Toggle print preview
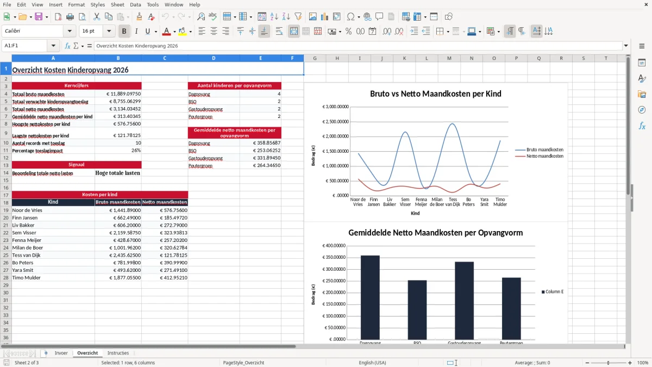This screenshot has height=367, width=652. point(83,17)
